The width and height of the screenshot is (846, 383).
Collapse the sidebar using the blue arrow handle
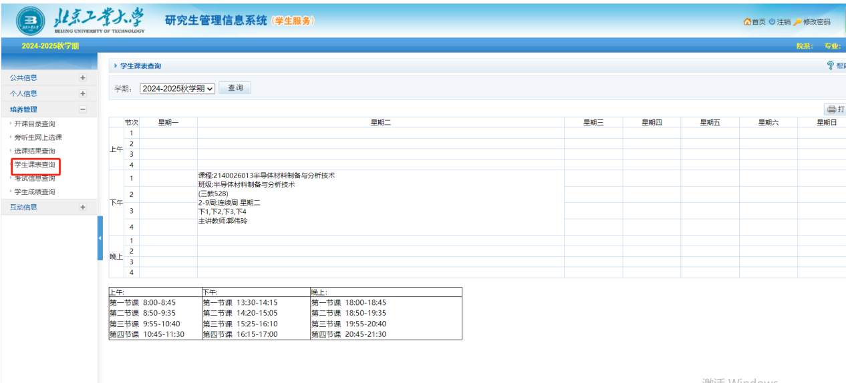click(x=100, y=238)
